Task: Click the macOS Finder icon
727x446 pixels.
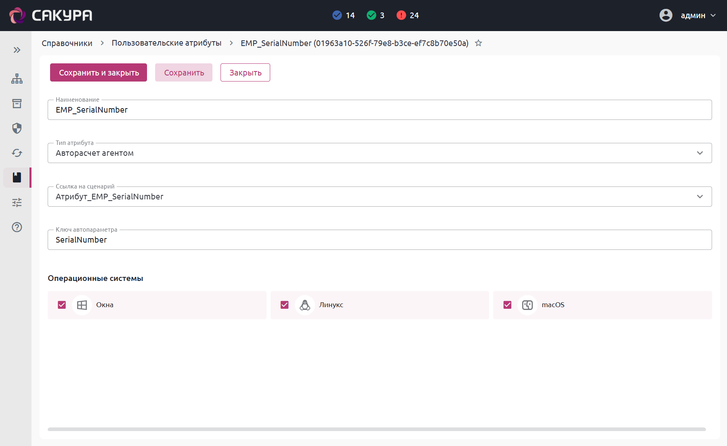Action: click(527, 305)
